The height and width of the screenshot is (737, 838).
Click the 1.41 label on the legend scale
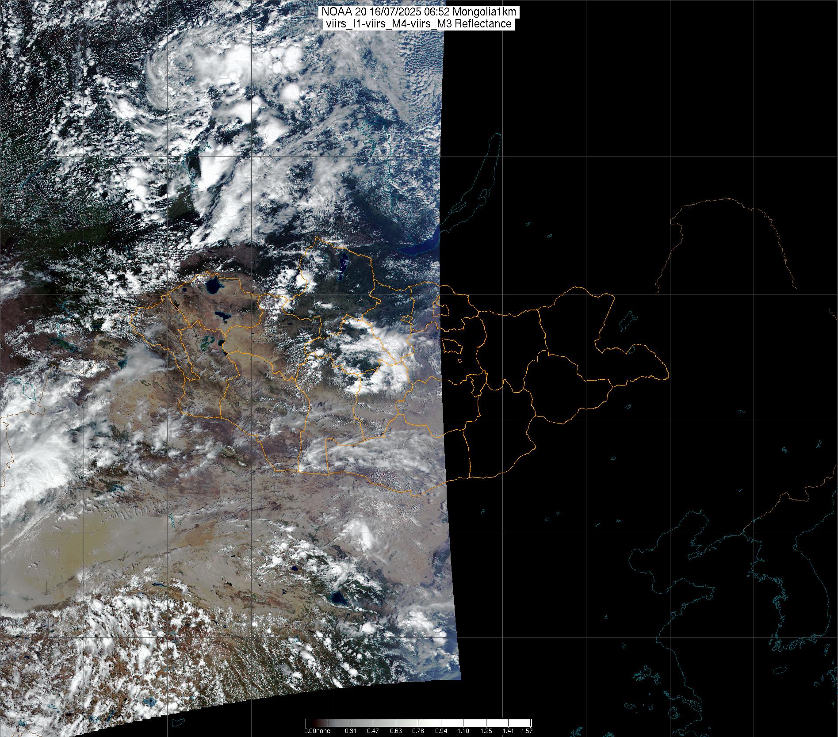coord(509,731)
